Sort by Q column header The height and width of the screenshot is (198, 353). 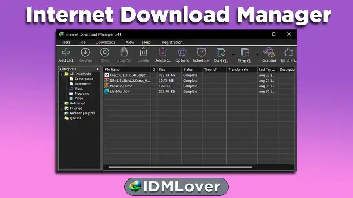tap(154, 70)
